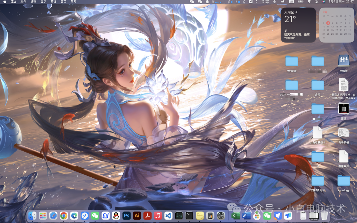Click the Wi-Fi status icon in menu bar

(309, 2)
